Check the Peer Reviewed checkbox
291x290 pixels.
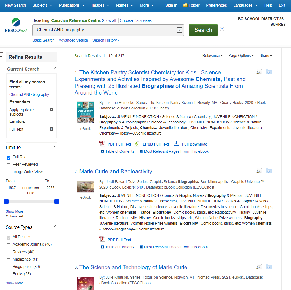(9, 165)
